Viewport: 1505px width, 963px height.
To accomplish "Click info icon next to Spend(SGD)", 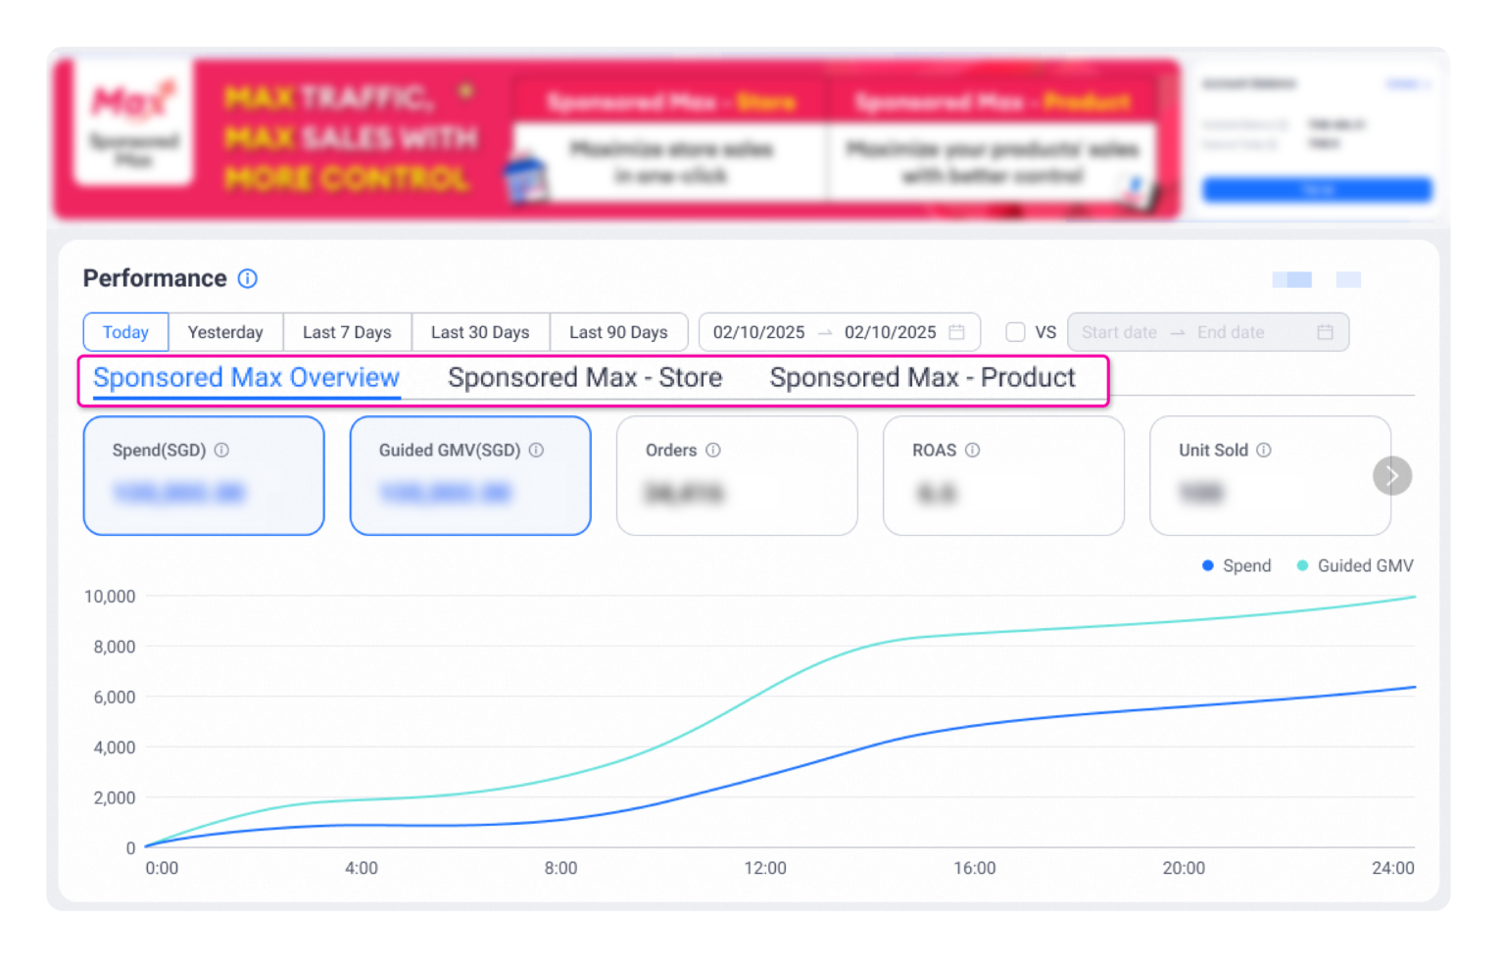I will (x=222, y=451).
